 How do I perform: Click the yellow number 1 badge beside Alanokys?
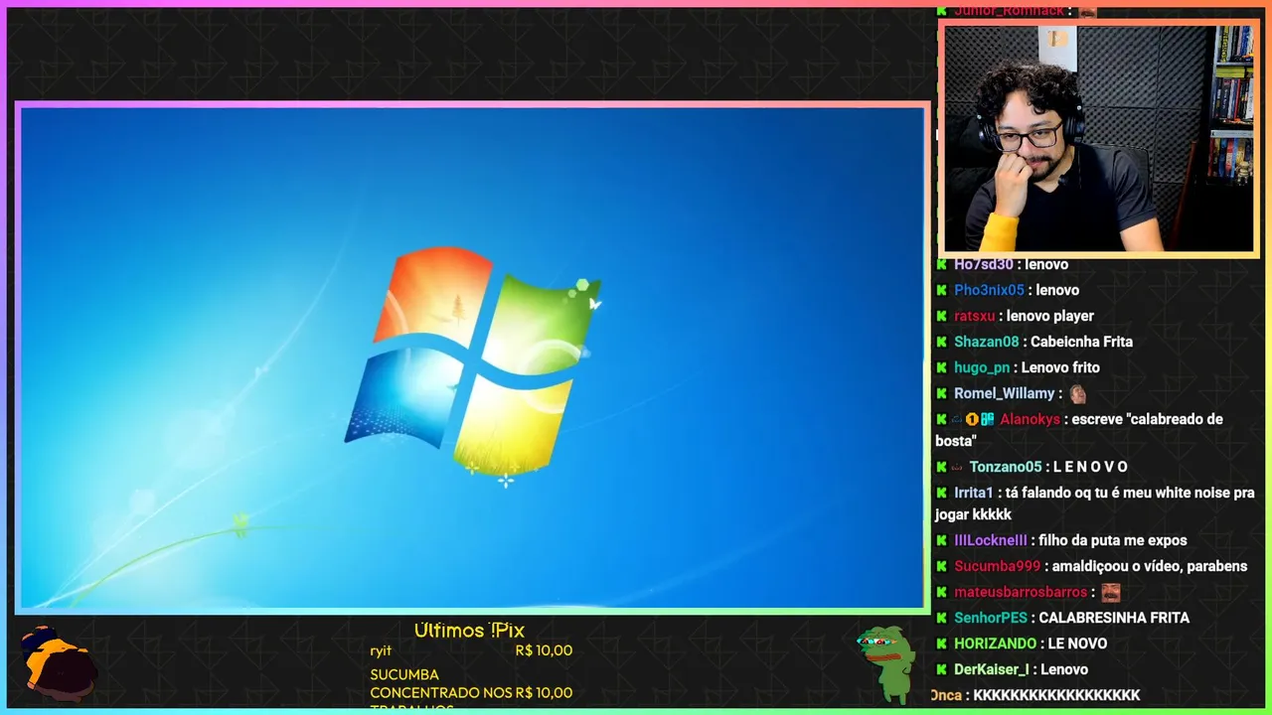pyautogui.click(x=972, y=419)
